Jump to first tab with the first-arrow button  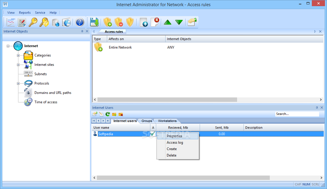(x=94, y=121)
